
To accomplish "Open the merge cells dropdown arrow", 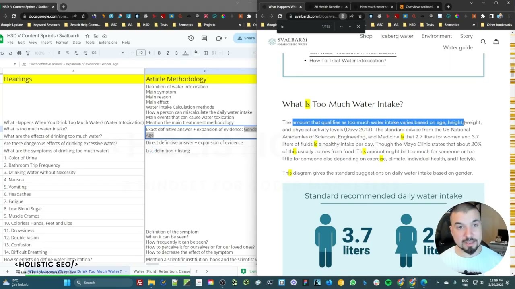I will point(220,53).
